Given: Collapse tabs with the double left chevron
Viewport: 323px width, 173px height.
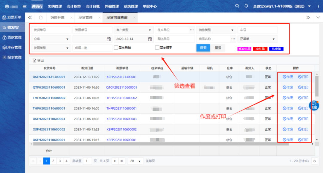Looking at the screenshot, I should [x=30, y=18].
